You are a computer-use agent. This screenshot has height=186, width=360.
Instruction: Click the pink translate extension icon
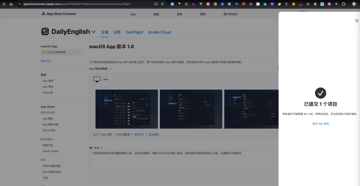point(208,4)
